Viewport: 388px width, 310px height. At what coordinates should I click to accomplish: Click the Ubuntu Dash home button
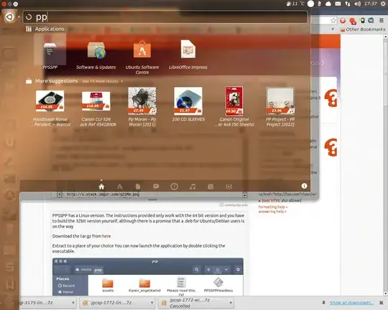click(x=9, y=17)
